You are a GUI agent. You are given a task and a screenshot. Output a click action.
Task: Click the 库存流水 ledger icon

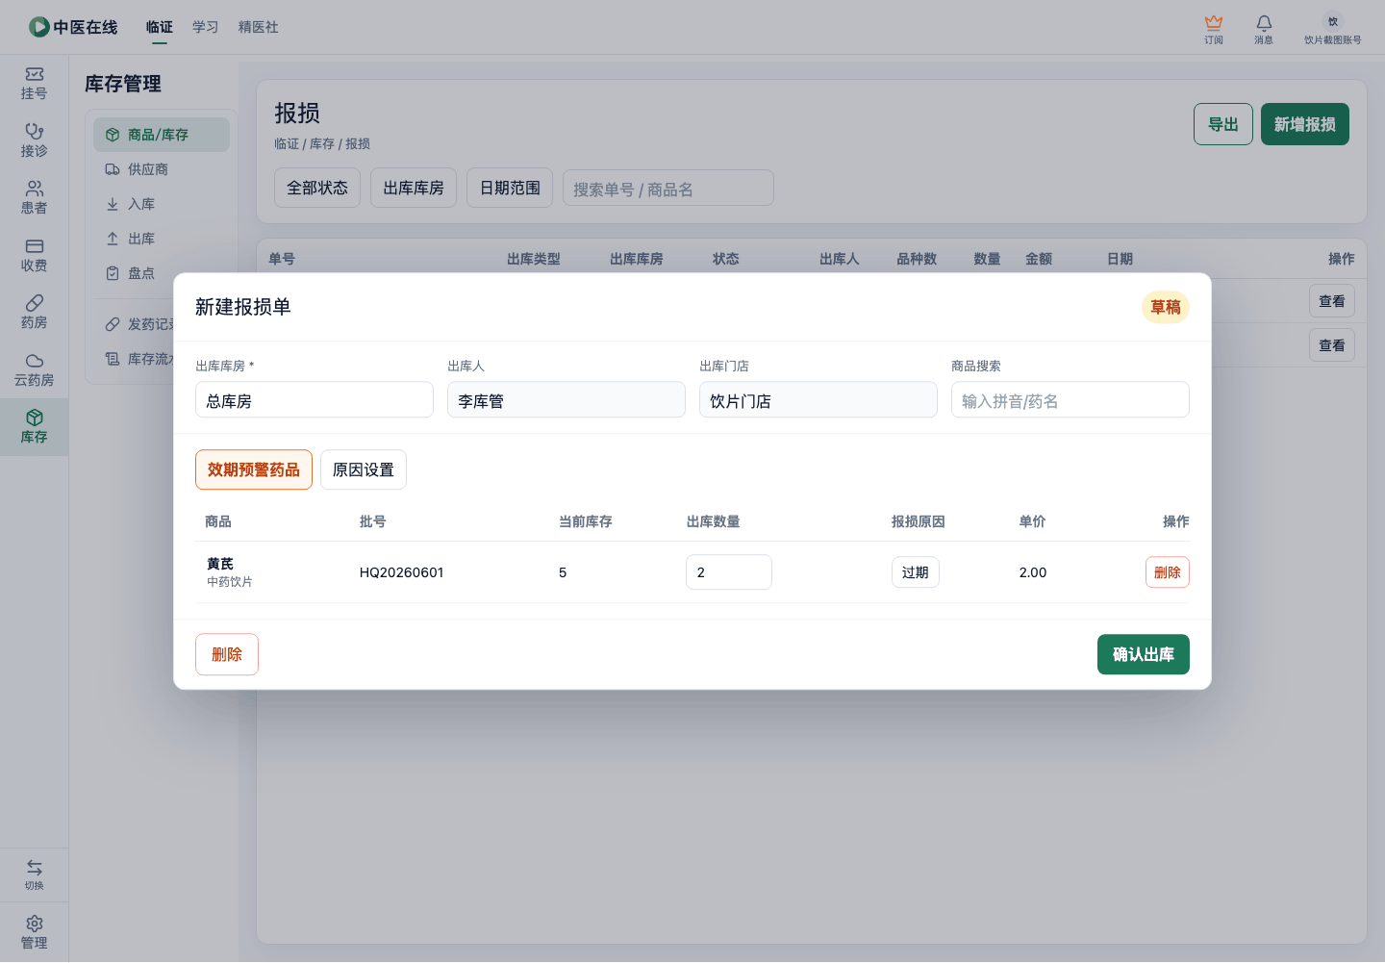tap(113, 359)
